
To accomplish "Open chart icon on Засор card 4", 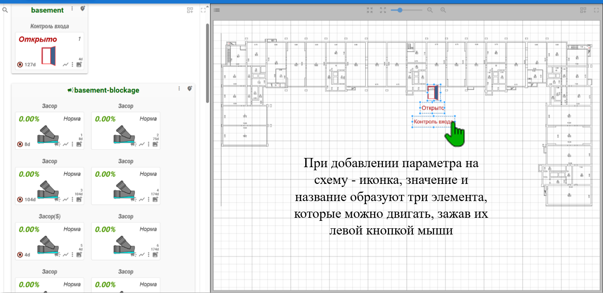I will (x=142, y=199).
